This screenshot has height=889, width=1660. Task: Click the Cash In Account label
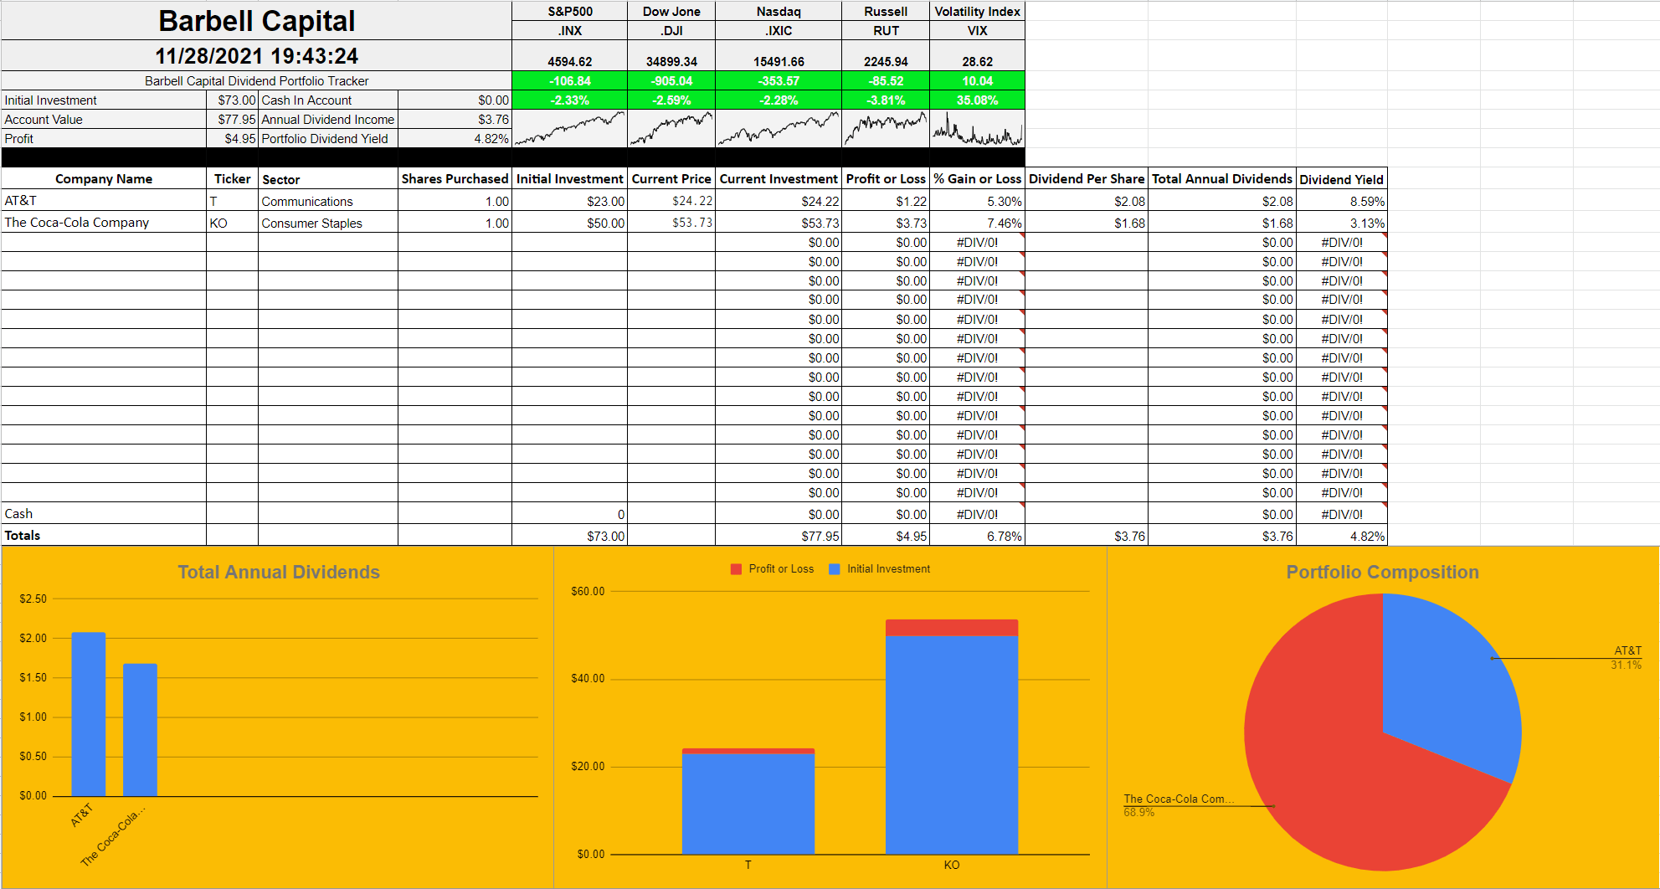point(328,100)
